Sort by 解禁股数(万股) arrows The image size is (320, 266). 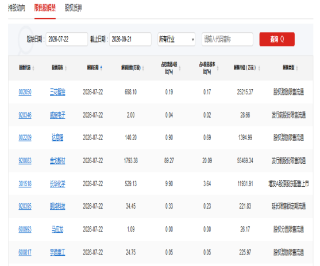click(x=143, y=68)
